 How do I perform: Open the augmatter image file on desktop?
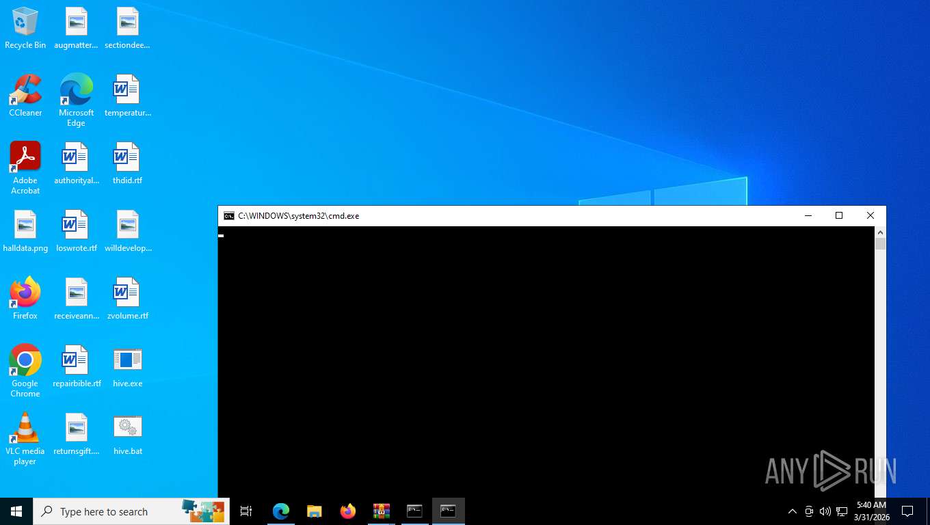click(76, 28)
